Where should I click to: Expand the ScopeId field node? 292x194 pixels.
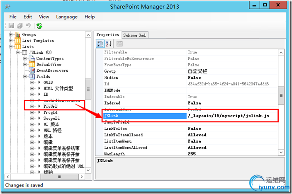(32, 118)
